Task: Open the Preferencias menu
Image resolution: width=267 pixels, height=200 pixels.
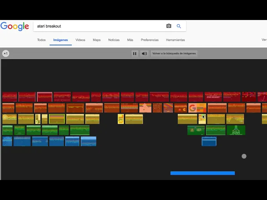Action: (x=150, y=40)
